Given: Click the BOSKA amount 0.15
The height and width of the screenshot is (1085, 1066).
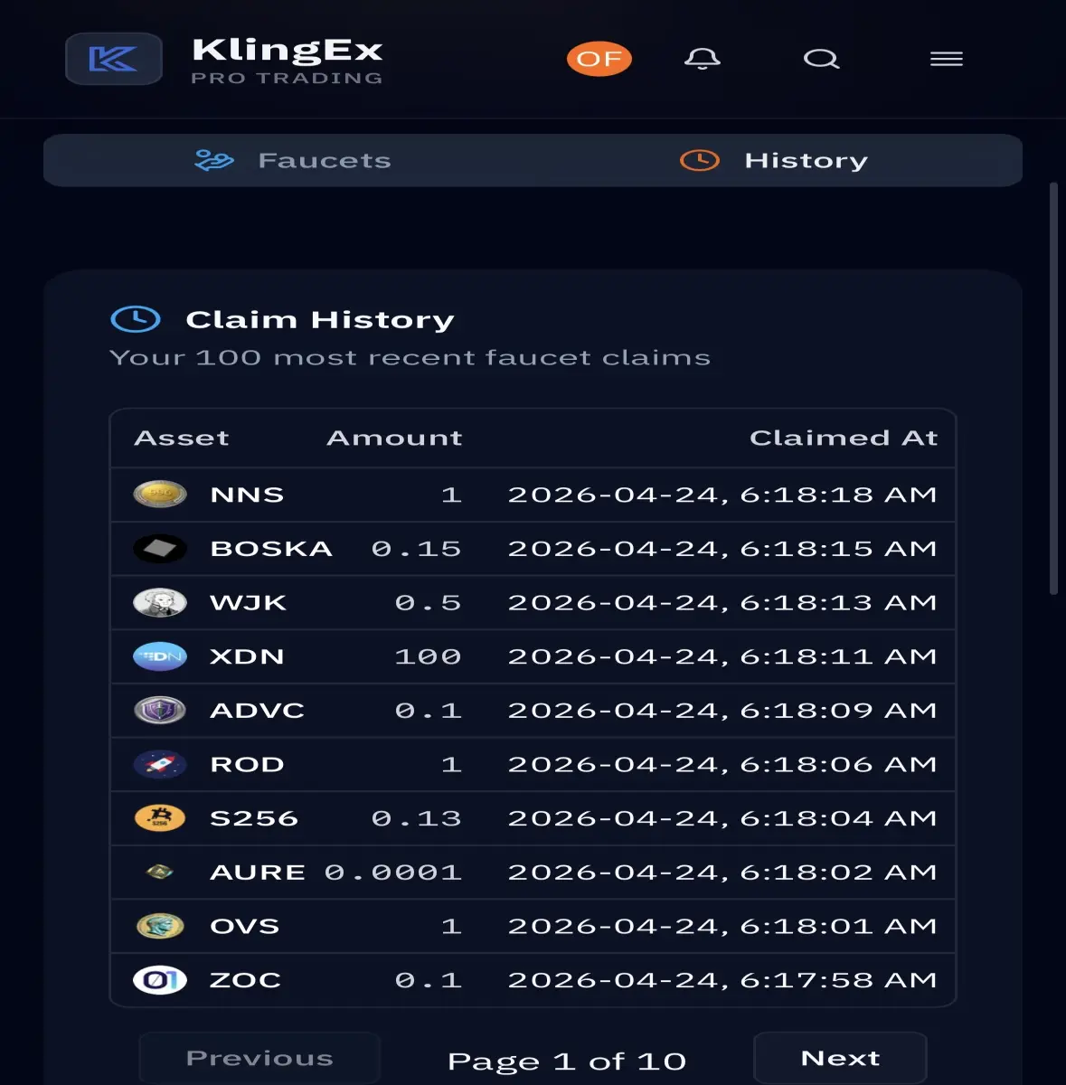Looking at the screenshot, I should coord(417,549).
